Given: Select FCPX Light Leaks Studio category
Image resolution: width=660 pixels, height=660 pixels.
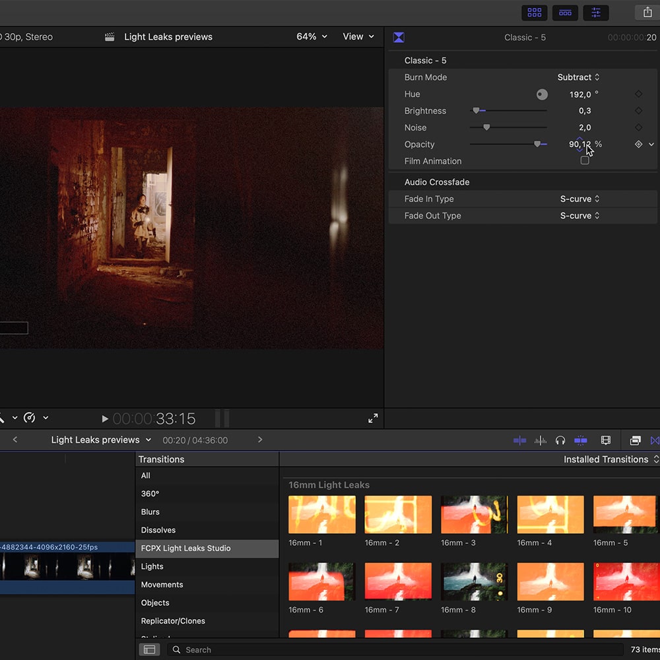Looking at the screenshot, I should click(186, 548).
